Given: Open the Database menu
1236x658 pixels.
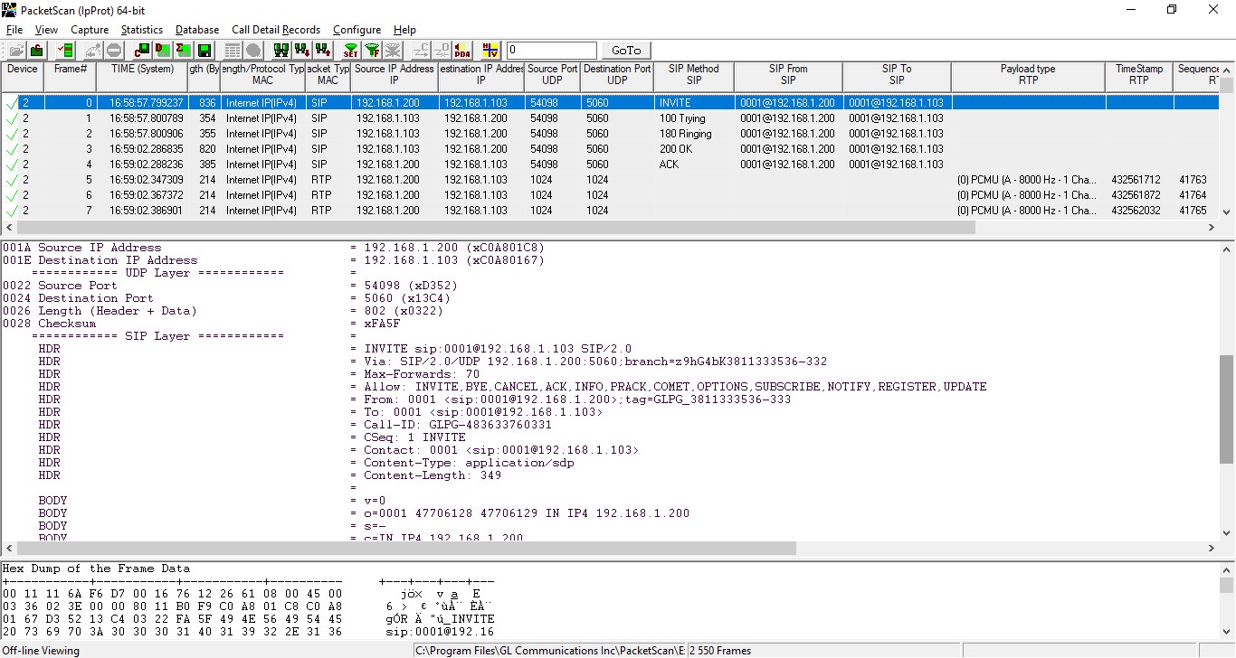Looking at the screenshot, I should pyautogui.click(x=197, y=30).
